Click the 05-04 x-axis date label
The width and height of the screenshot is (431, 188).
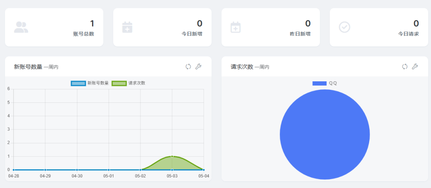pyautogui.click(x=204, y=176)
